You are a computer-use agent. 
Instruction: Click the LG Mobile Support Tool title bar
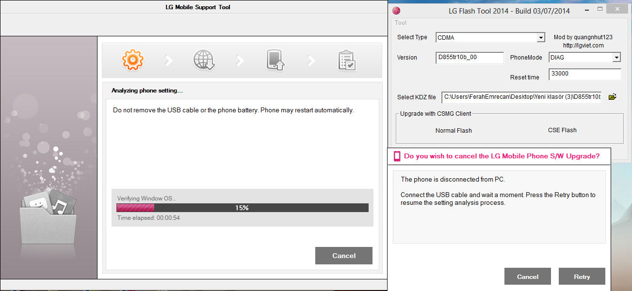pyautogui.click(x=194, y=7)
